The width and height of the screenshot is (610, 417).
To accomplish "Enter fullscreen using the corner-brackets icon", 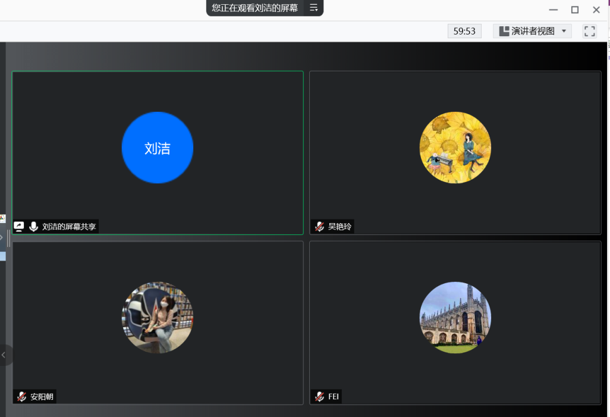I will coord(589,31).
